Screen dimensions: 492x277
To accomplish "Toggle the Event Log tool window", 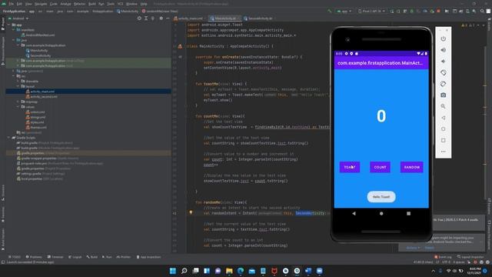I will click(443, 257).
